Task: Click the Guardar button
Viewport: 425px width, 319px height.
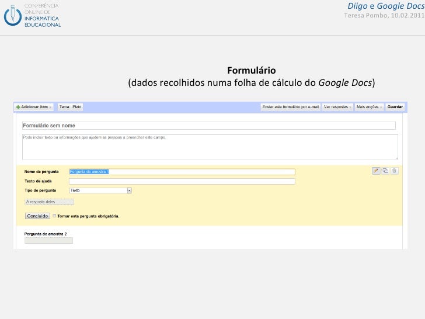Action: (x=395, y=107)
